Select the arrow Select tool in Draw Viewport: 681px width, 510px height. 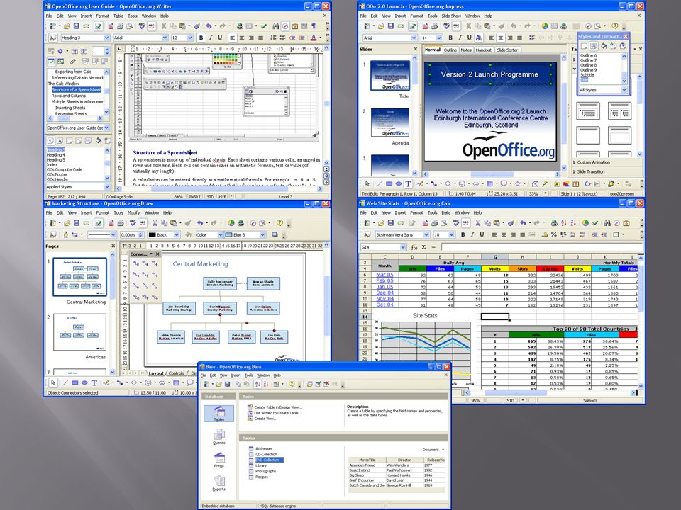point(53,382)
